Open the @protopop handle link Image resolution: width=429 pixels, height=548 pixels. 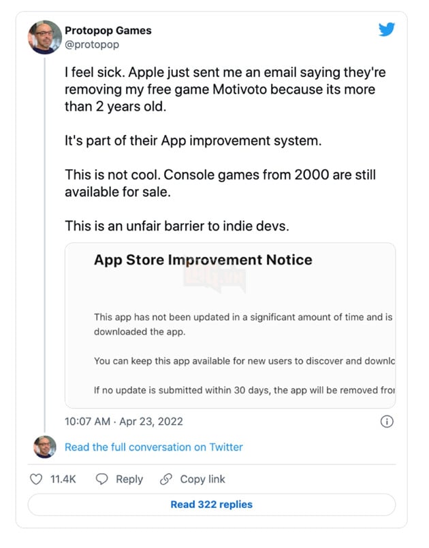[x=92, y=44]
